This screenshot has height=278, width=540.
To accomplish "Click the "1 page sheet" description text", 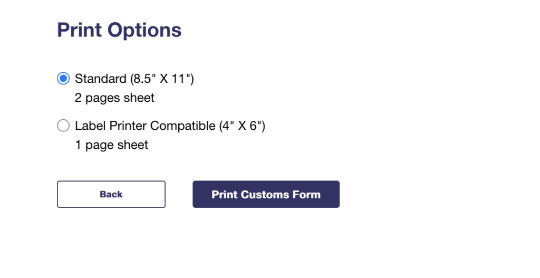I will (x=111, y=145).
